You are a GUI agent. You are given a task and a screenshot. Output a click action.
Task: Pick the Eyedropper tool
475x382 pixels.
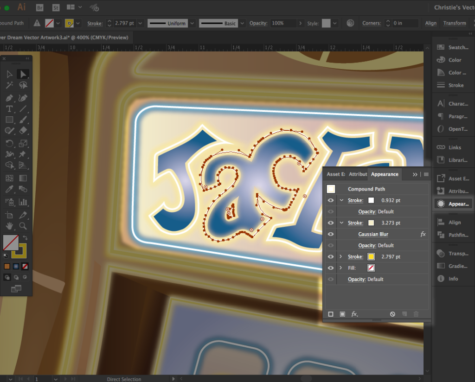click(9, 189)
